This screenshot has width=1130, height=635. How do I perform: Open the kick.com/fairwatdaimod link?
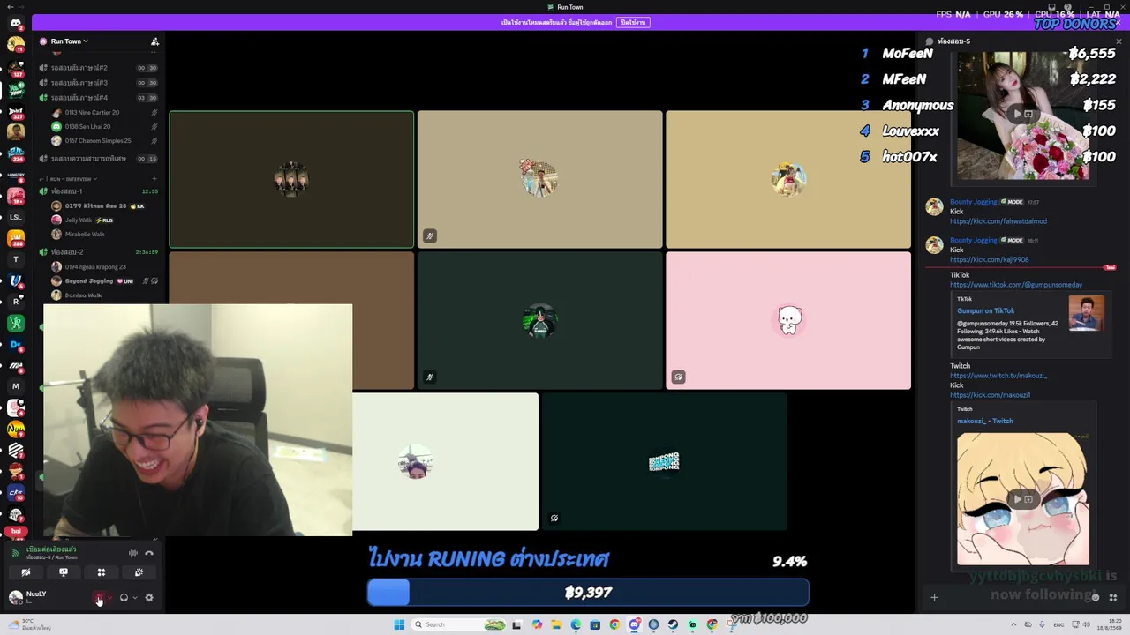click(x=998, y=221)
